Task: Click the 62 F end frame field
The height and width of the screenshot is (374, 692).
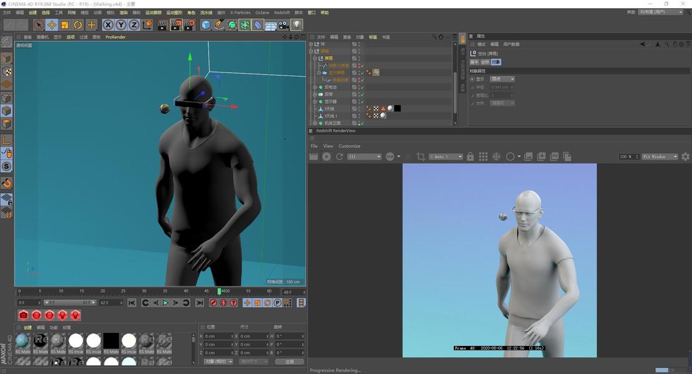Action: [x=110, y=302]
